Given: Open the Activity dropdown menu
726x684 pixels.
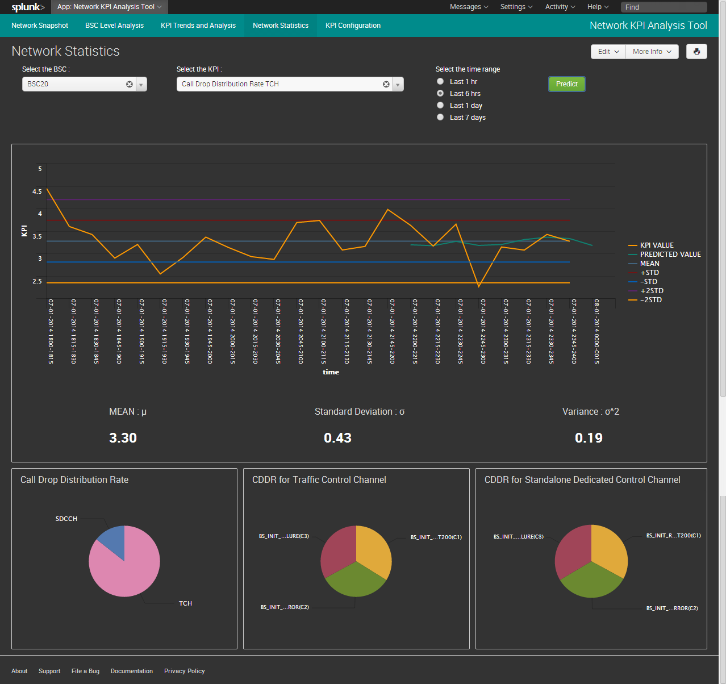Looking at the screenshot, I should [560, 7].
